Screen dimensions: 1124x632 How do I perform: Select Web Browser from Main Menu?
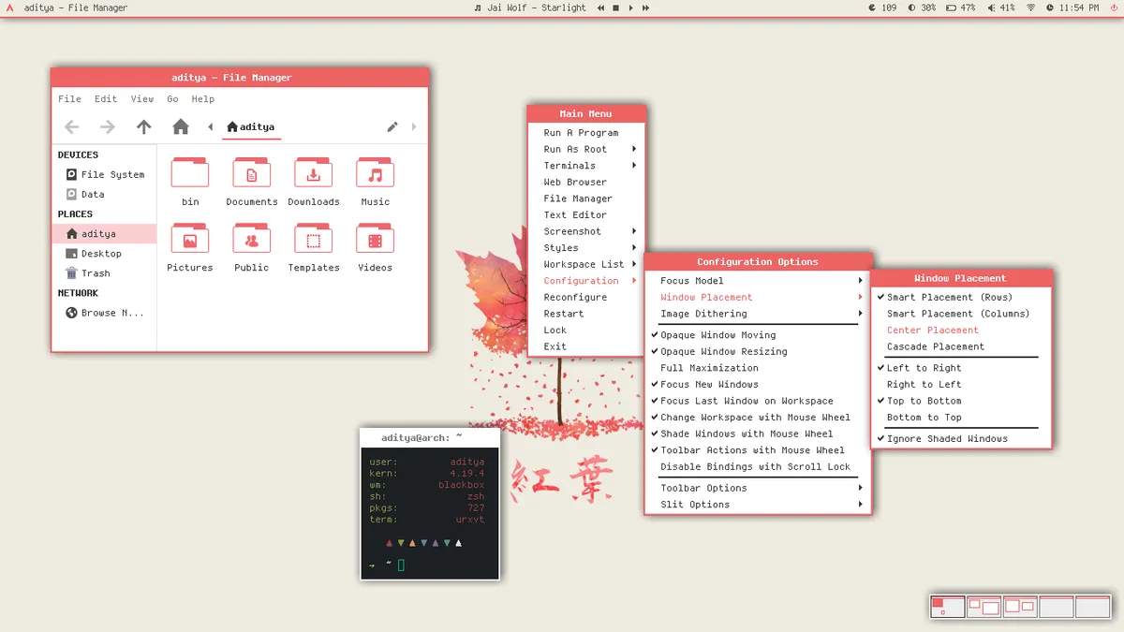[575, 183]
